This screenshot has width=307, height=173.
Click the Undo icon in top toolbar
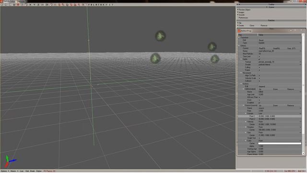(2, 4)
